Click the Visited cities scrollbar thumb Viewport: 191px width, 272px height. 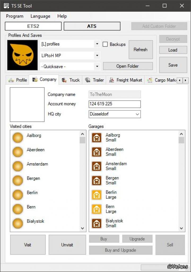point(83,140)
